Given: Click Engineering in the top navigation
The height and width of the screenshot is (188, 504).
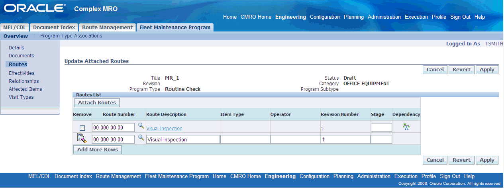Looking at the screenshot, I should [290, 17].
